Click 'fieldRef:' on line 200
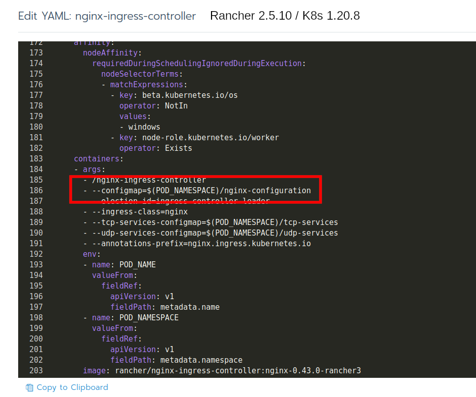 [122, 339]
